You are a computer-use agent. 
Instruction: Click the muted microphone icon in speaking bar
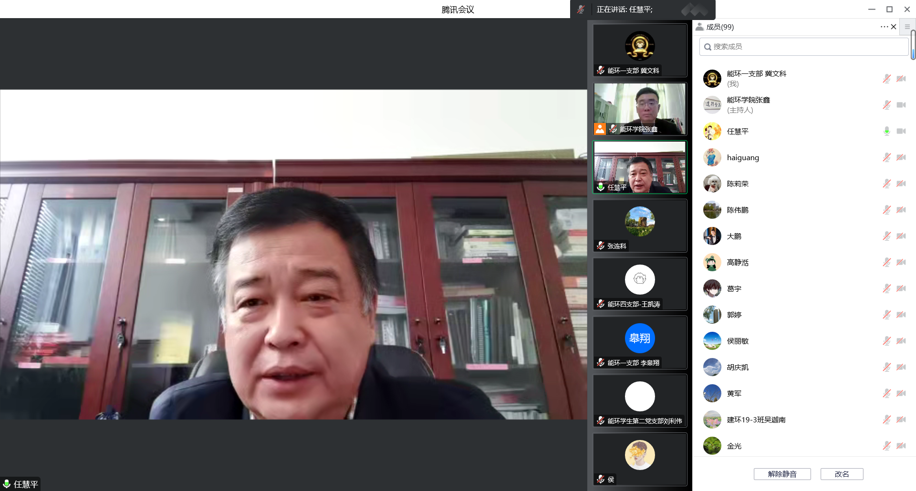click(581, 10)
